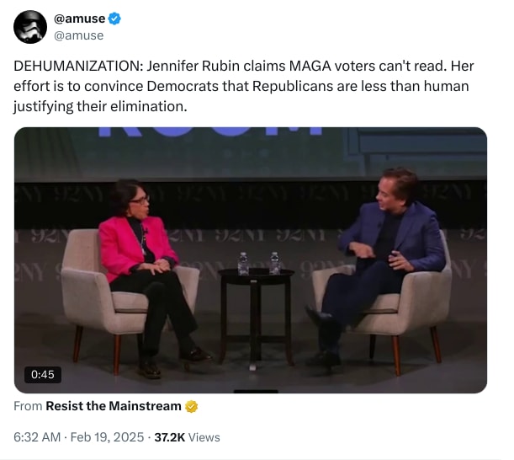Click the 0:45 video duration badge
The image size is (514, 460).
[x=42, y=373]
